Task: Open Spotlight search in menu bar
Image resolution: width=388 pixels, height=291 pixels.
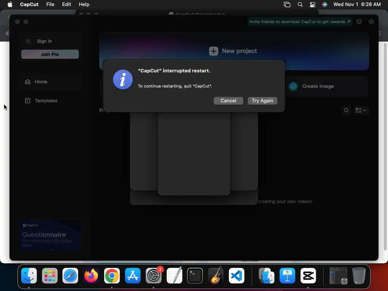Action: 300,5
